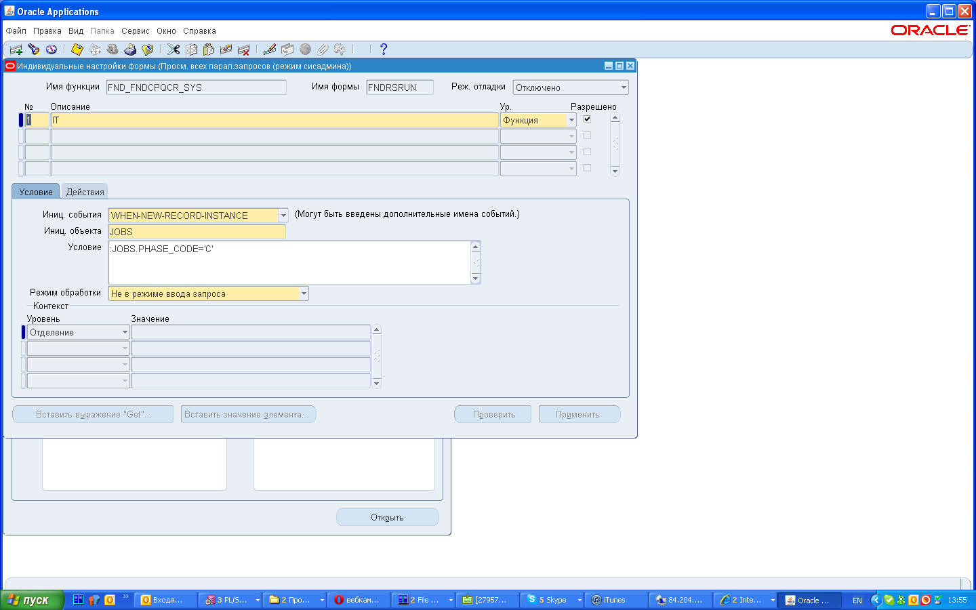The image size is (976, 610).
Task: Open the Иниц. события dropdown
Action: pyautogui.click(x=283, y=216)
